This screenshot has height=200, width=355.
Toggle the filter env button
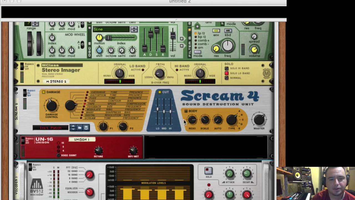[216, 31]
